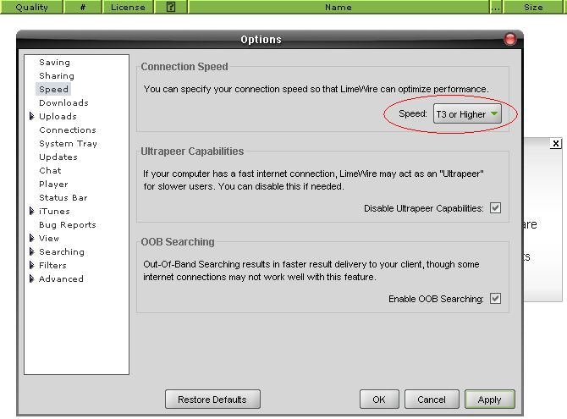Select the Saving category
The height and width of the screenshot is (419, 567).
click(54, 63)
